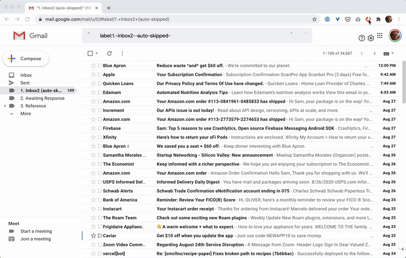Screen dimensions: 406x258
Task: Expand the 3. Reference label
Action: (5, 106)
